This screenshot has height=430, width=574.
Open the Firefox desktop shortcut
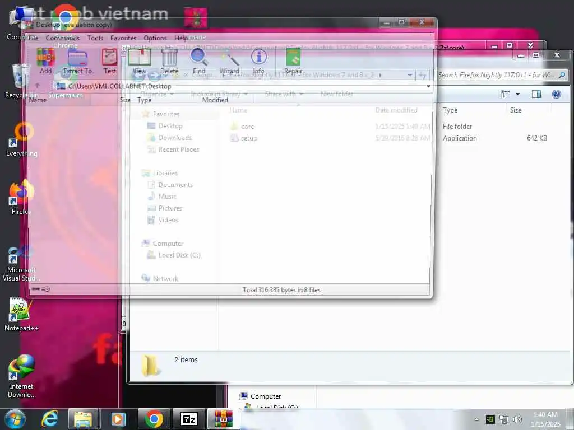pyautogui.click(x=21, y=198)
